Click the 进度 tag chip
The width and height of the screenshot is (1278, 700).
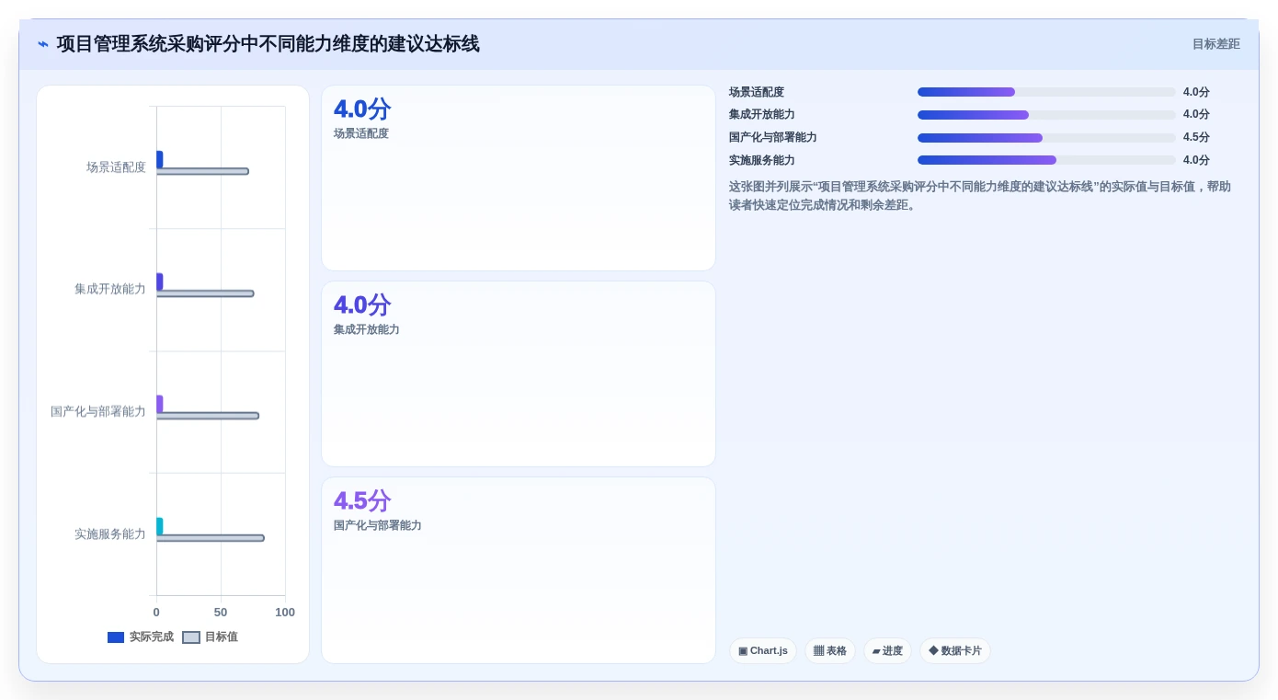click(887, 651)
